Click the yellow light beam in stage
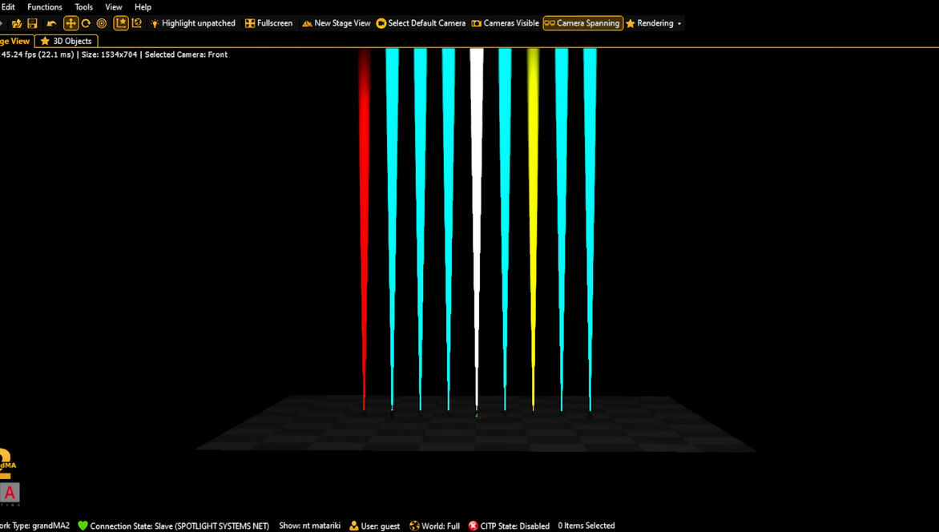 click(x=533, y=224)
